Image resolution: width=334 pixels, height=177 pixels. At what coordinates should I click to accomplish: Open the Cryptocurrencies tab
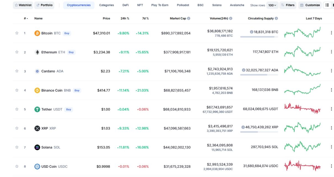79,5
